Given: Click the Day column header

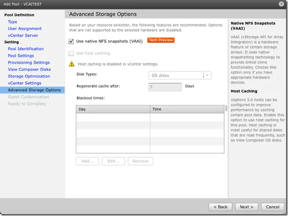Looking at the screenshot, I should tap(113, 109).
